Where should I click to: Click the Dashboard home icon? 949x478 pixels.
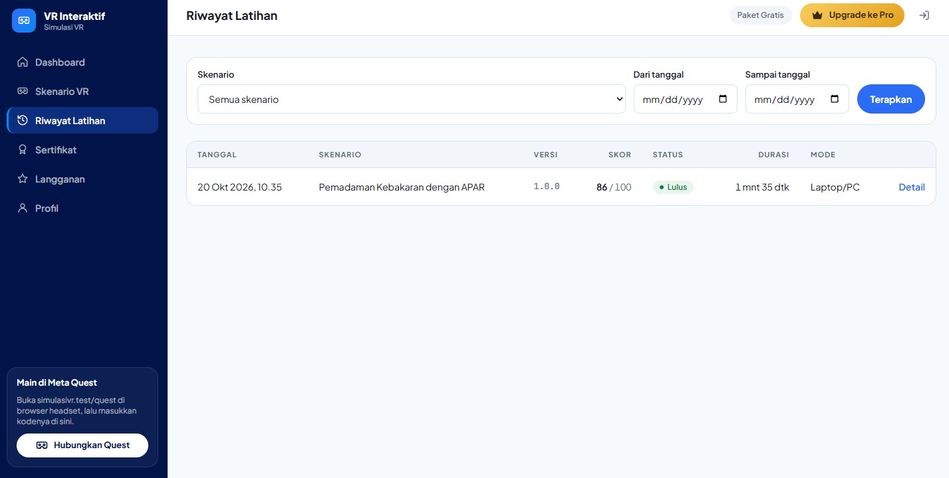coord(23,62)
